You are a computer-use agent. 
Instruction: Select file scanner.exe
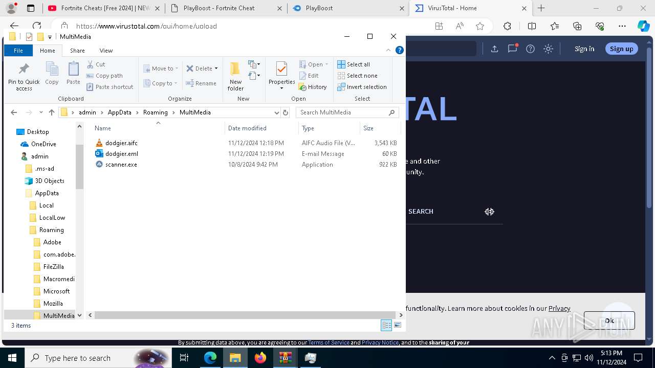121,165
